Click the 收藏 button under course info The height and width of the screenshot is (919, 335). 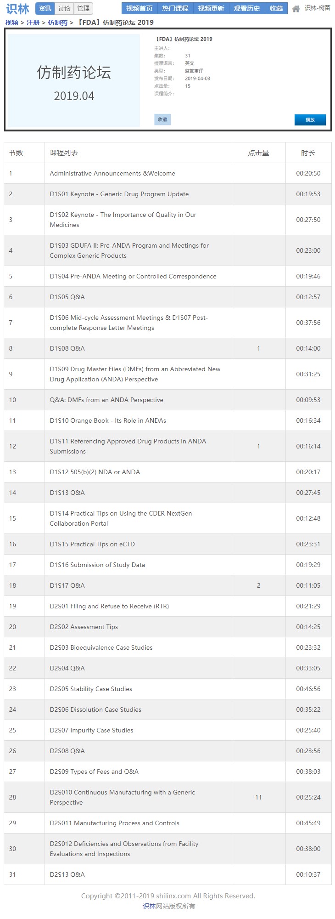point(162,119)
